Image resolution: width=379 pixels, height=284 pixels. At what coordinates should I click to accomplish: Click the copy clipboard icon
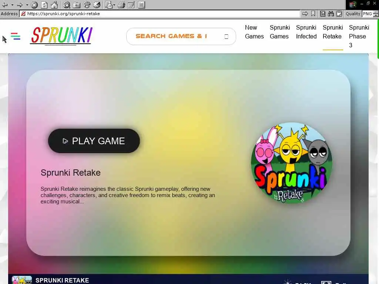(339, 14)
